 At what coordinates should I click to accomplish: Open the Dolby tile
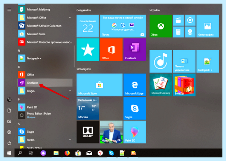pyautogui.click(x=88, y=132)
